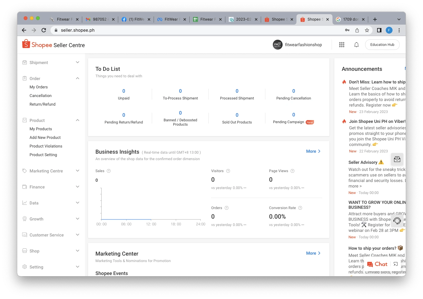This screenshot has height=299, width=423.
Task: Click Sold Out Products count
Action: [x=237, y=115]
